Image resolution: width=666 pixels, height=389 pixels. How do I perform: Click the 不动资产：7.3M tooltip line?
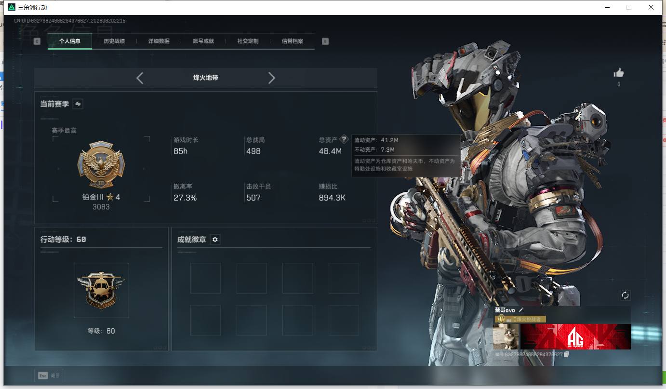374,150
